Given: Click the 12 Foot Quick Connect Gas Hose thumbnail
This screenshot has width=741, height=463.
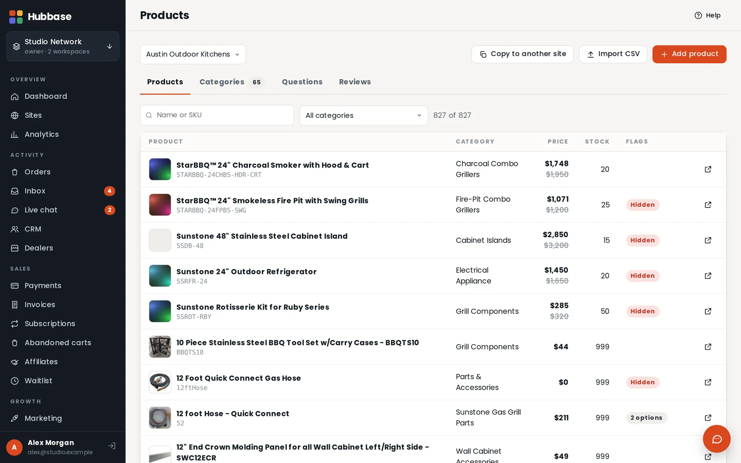Looking at the screenshot, I should click(160, 382).
